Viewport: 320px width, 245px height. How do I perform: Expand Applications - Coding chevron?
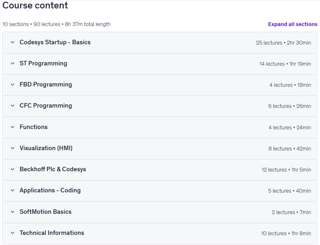(13, 191)
